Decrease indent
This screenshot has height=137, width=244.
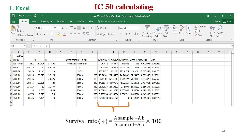coord(84,34)
